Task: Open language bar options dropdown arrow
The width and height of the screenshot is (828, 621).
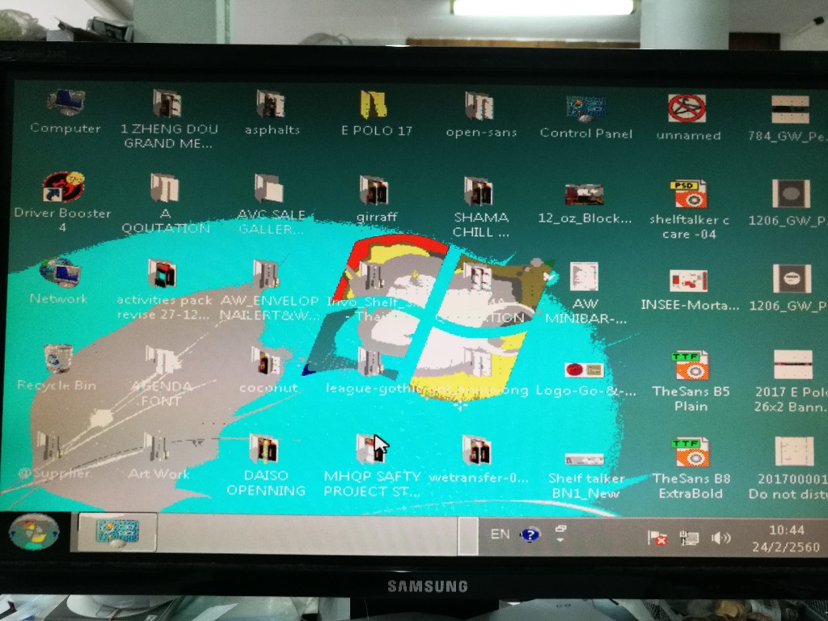Action: 560,539
